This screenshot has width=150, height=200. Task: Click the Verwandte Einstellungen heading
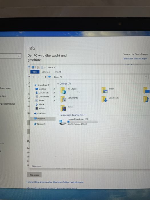click(x=136, y=54)
